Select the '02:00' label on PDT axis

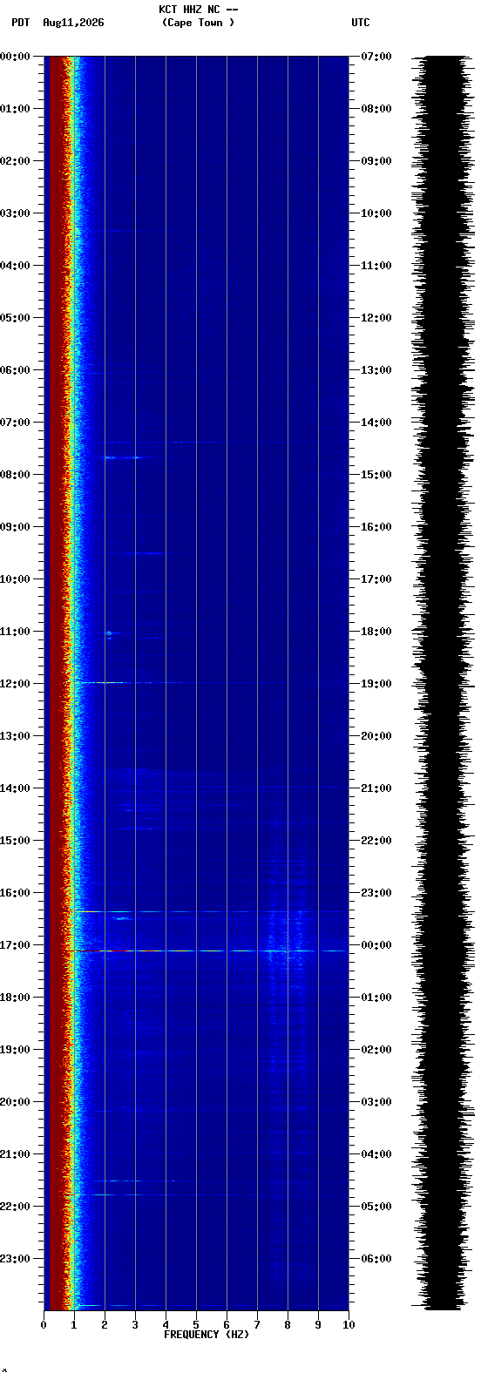tap(15, 161)
